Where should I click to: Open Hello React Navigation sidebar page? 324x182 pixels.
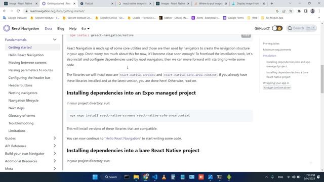click(x=26, y=55)
